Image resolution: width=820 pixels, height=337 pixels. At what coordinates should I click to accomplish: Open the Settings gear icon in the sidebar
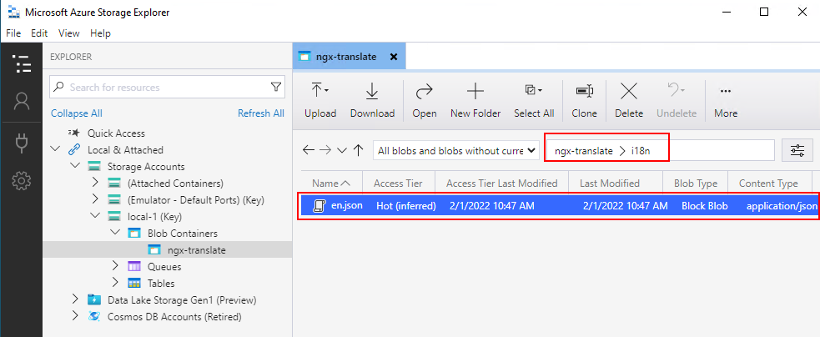(x=22, y=181)
